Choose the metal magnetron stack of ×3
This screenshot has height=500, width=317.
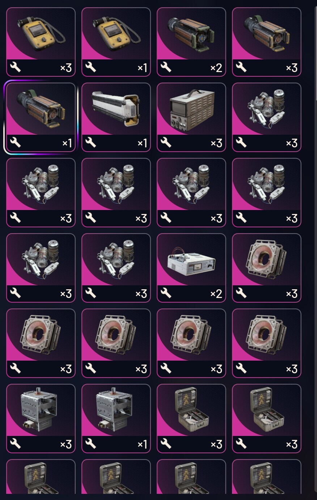pyautogui.click(x=41, y=419)
